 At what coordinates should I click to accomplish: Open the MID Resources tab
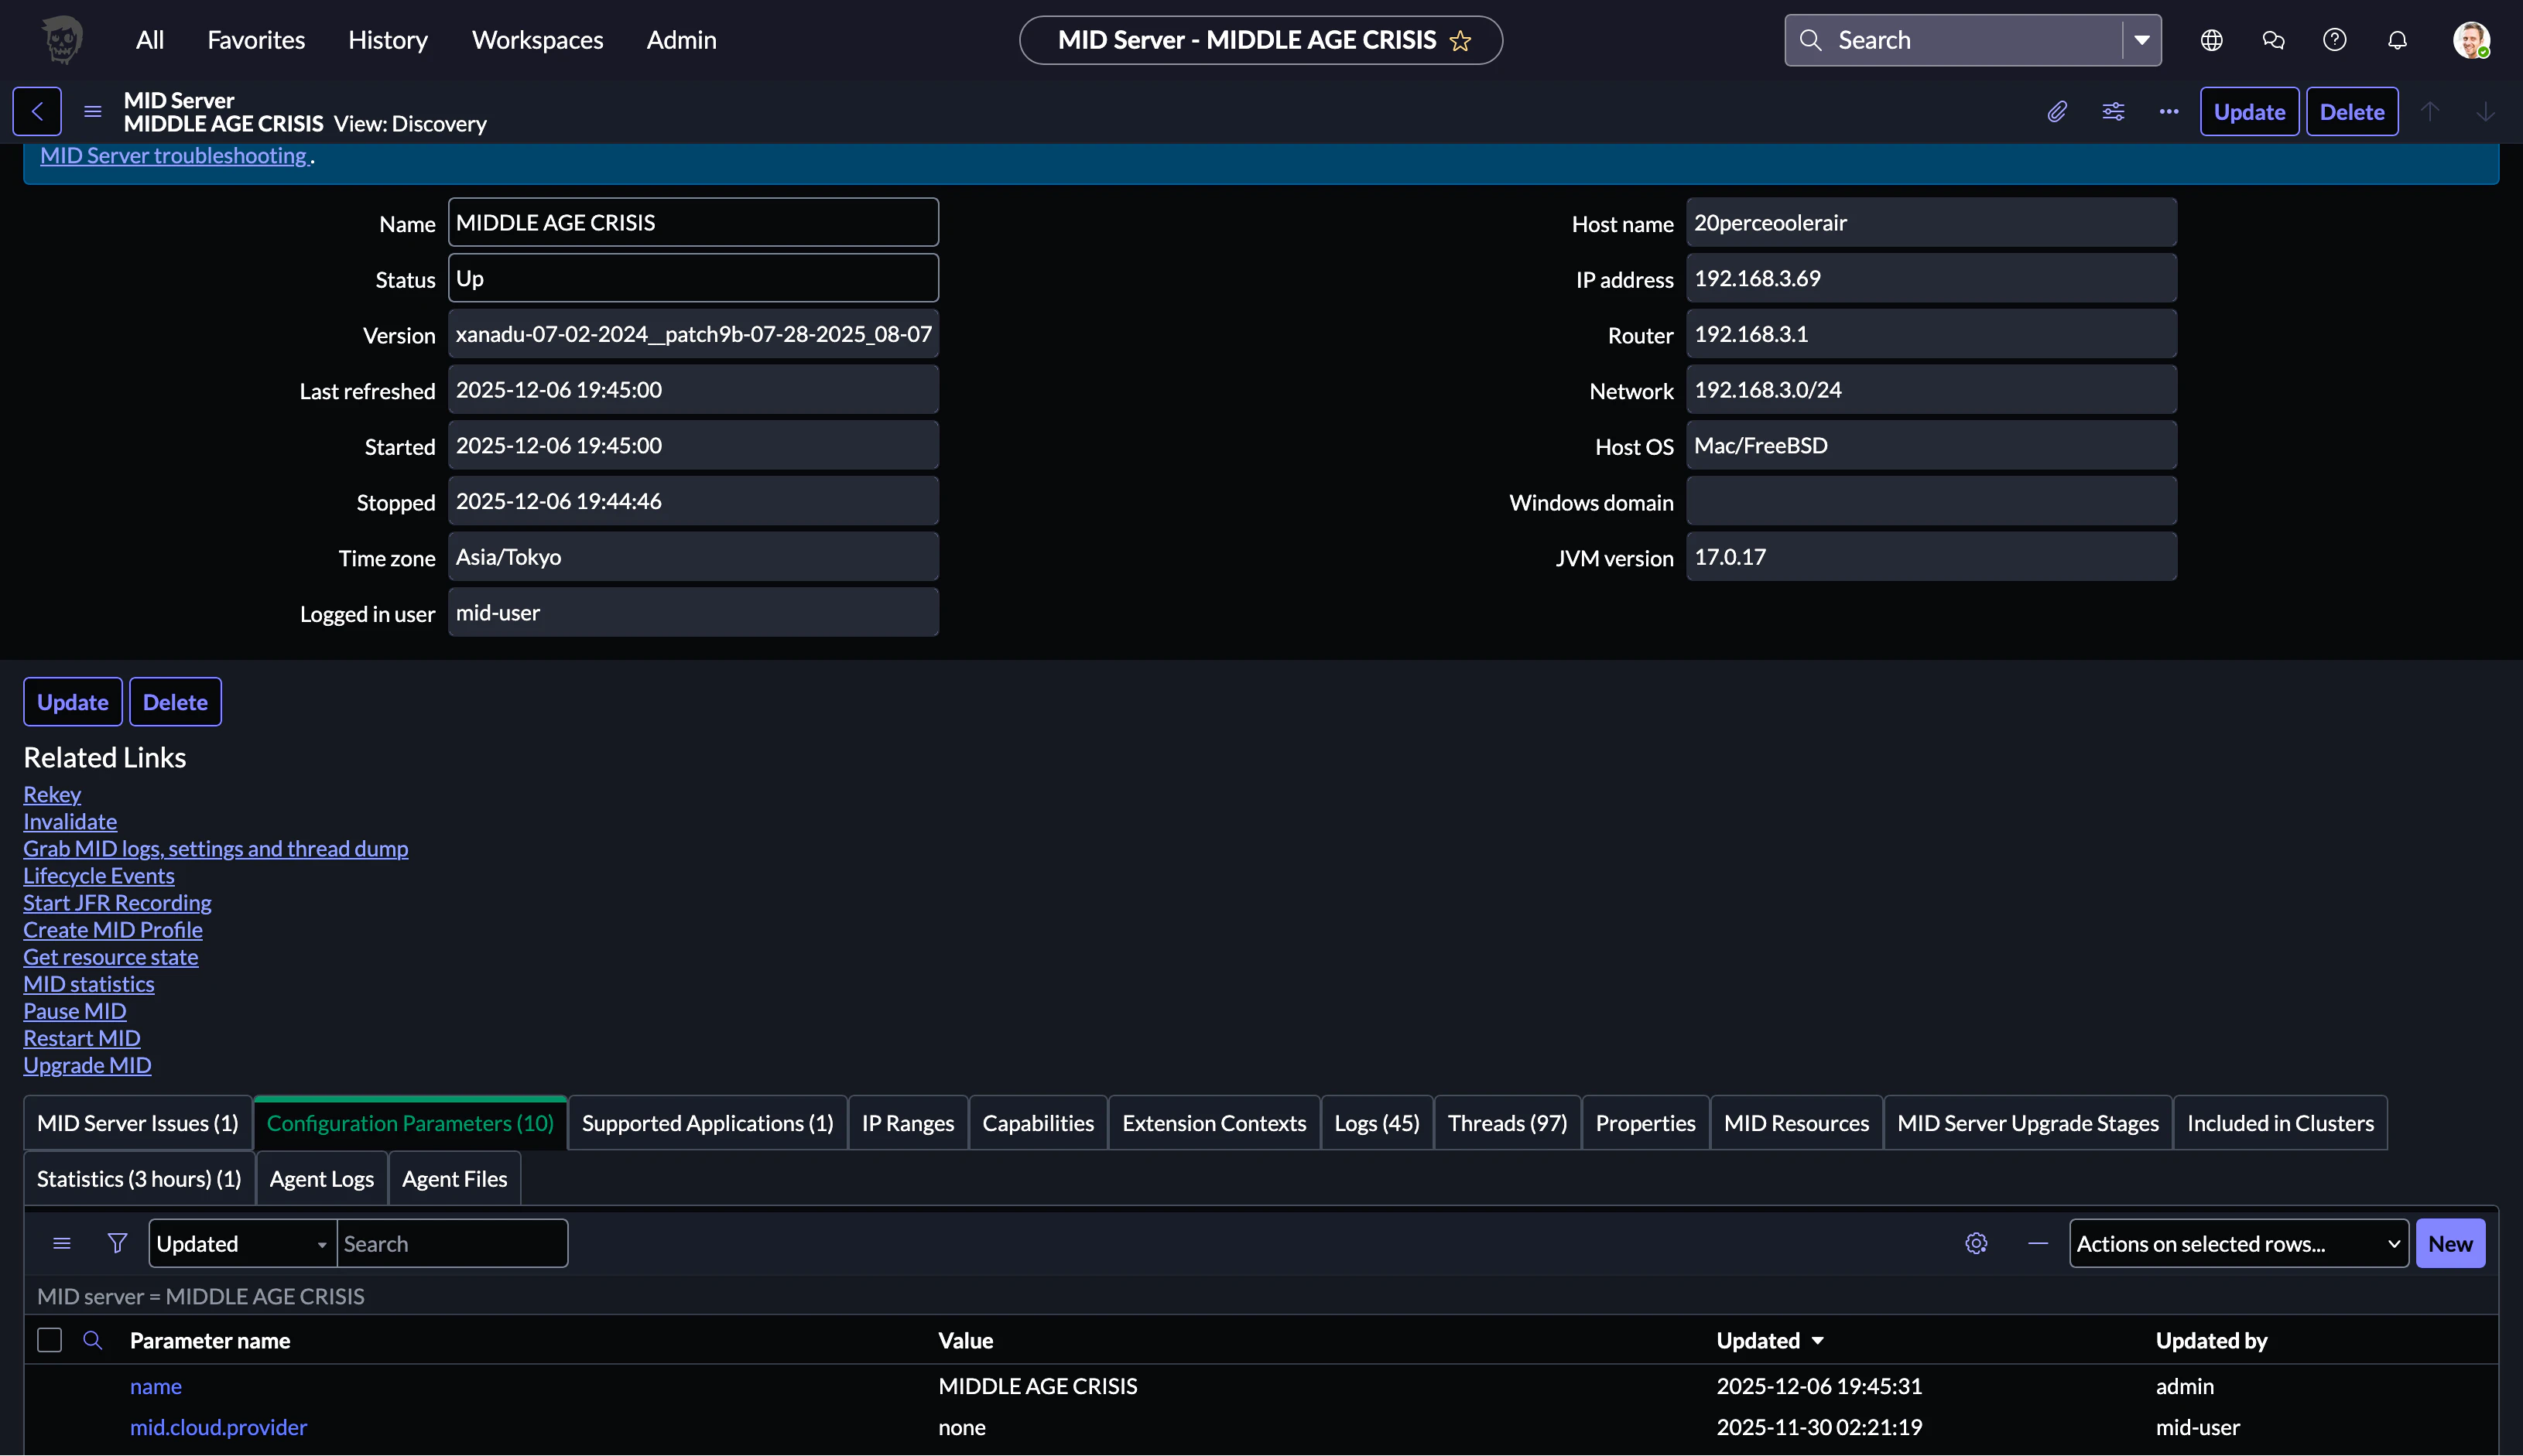tap(1797, 1123)
